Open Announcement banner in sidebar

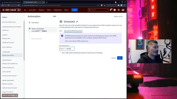coord(9,76)
